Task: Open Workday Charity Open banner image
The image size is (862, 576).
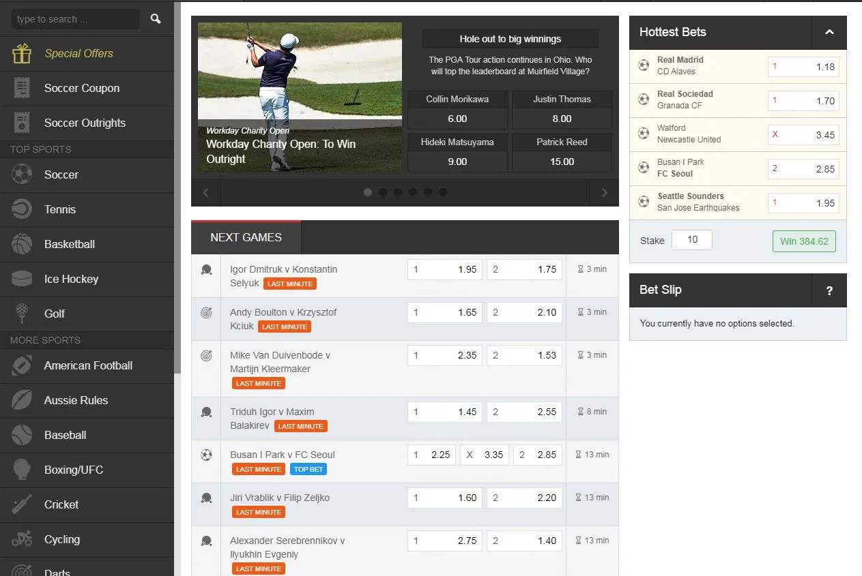Action: coord(300,97)
